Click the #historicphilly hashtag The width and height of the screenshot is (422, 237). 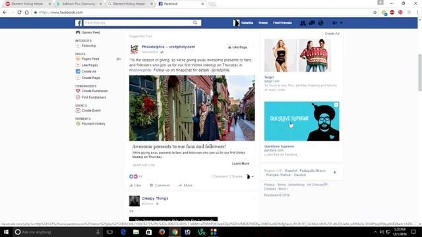(140, 70)
